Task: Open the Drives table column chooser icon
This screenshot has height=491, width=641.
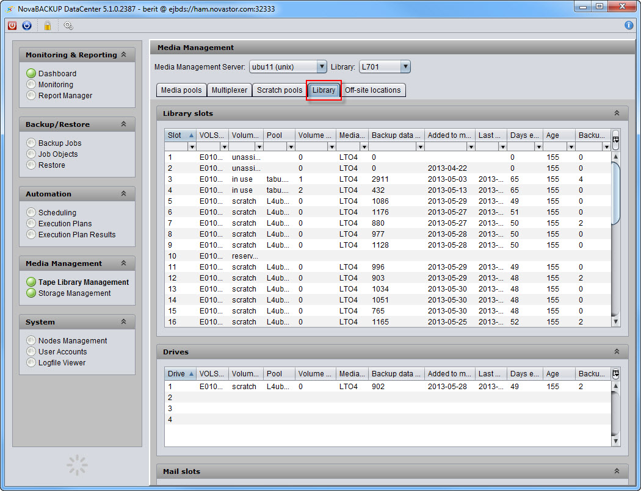Action: (615, 373)
